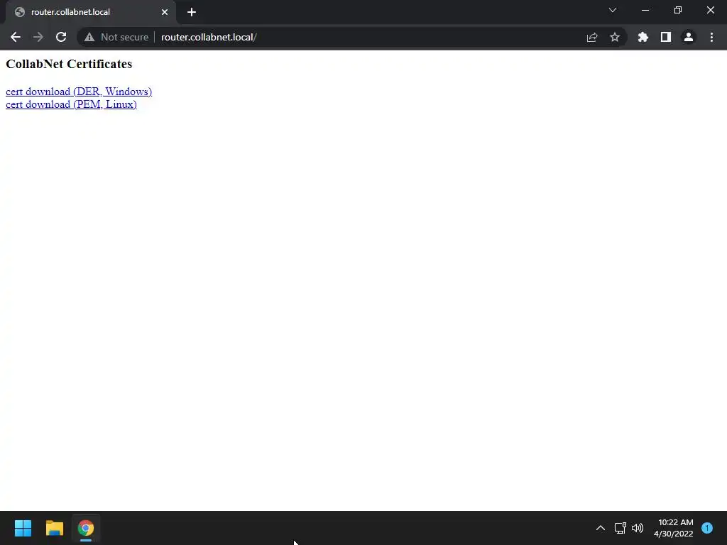Click the forward navigation arrow
Image resolution: width=727 pixels, height=545 pixels.
pyautogui.click(x=38, y=37)
